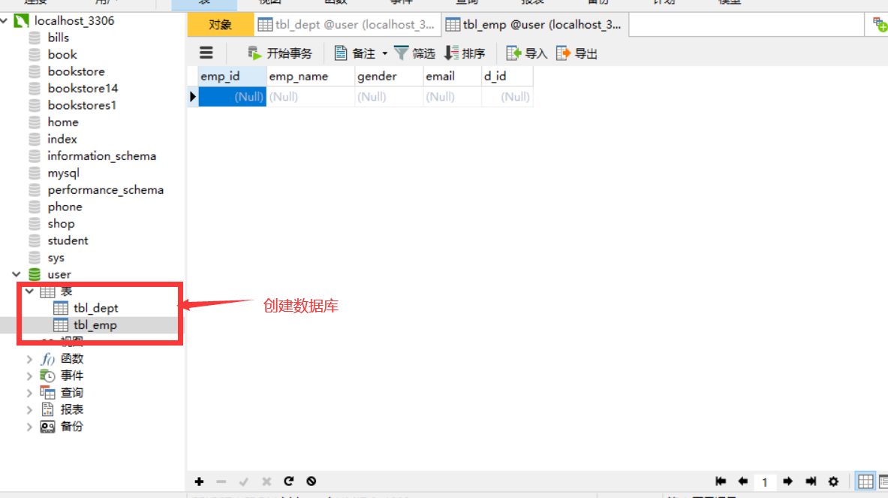Select the d_id column header
Screen dimensions: 888x498
click(507, 76)
